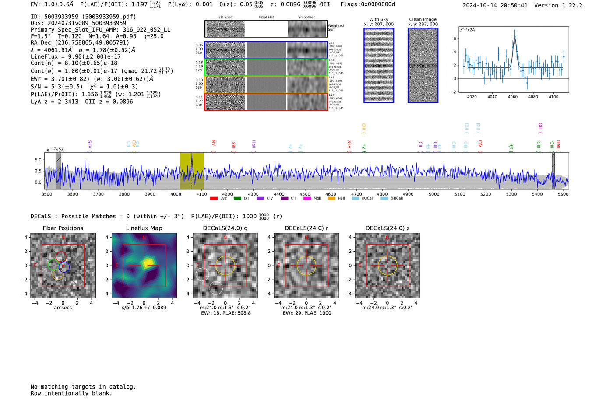The image size is (613, 417).
Task: Select the blue-bordered 2D spectrum fiber row
Action: pos(266,50)
